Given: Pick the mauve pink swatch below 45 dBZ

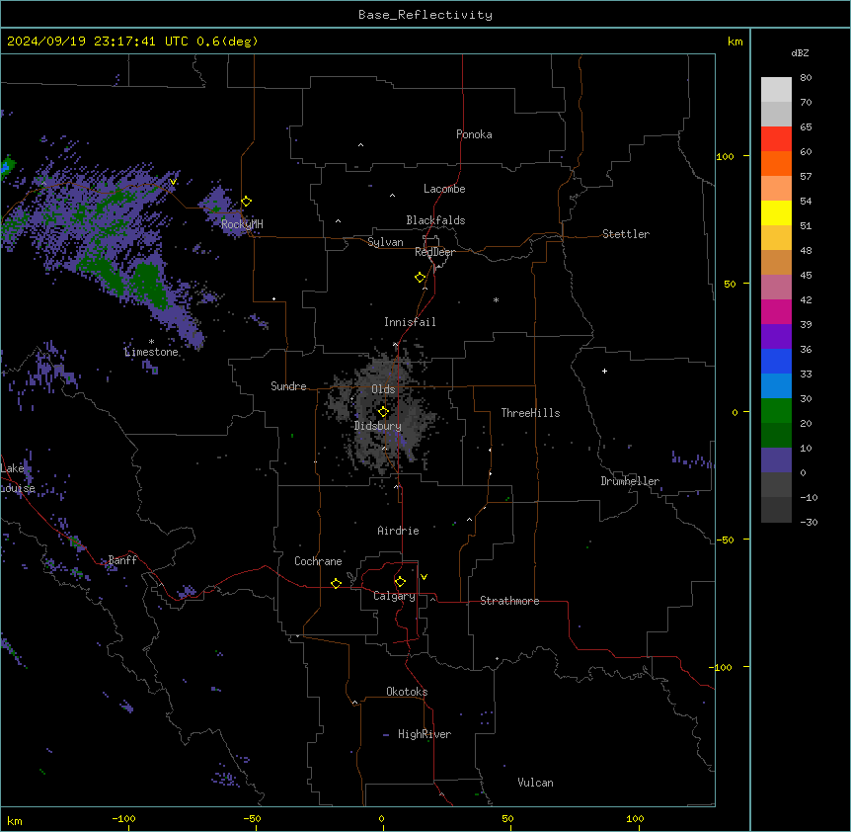Looking at the screenshot, I should (776, 288).
